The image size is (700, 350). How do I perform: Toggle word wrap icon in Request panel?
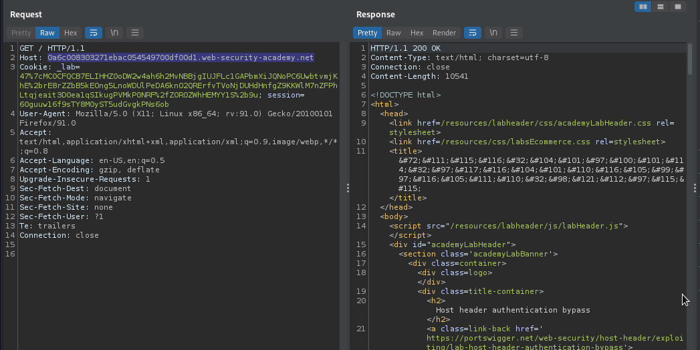tap(94, 33)
